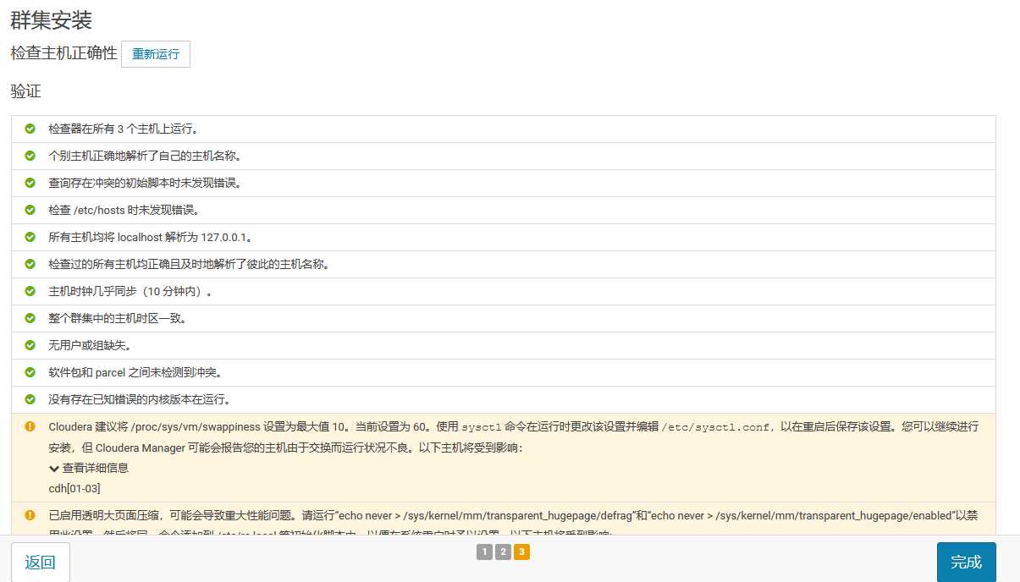The image size is (1020, 582).
Task: Click the text 没有存在已知错误的内核版本在运行
Action: [141, 400]
